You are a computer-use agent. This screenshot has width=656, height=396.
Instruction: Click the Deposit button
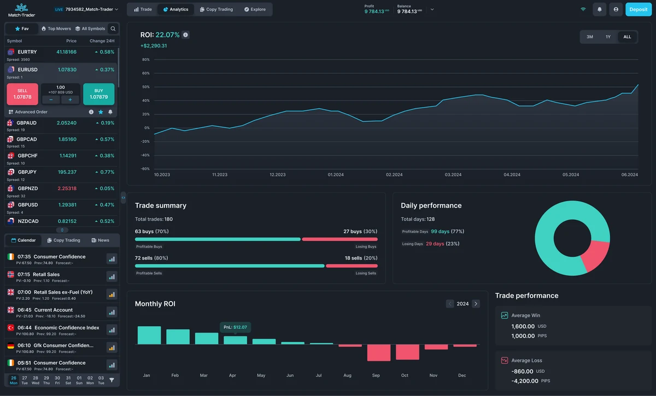(x=639, y=9)
